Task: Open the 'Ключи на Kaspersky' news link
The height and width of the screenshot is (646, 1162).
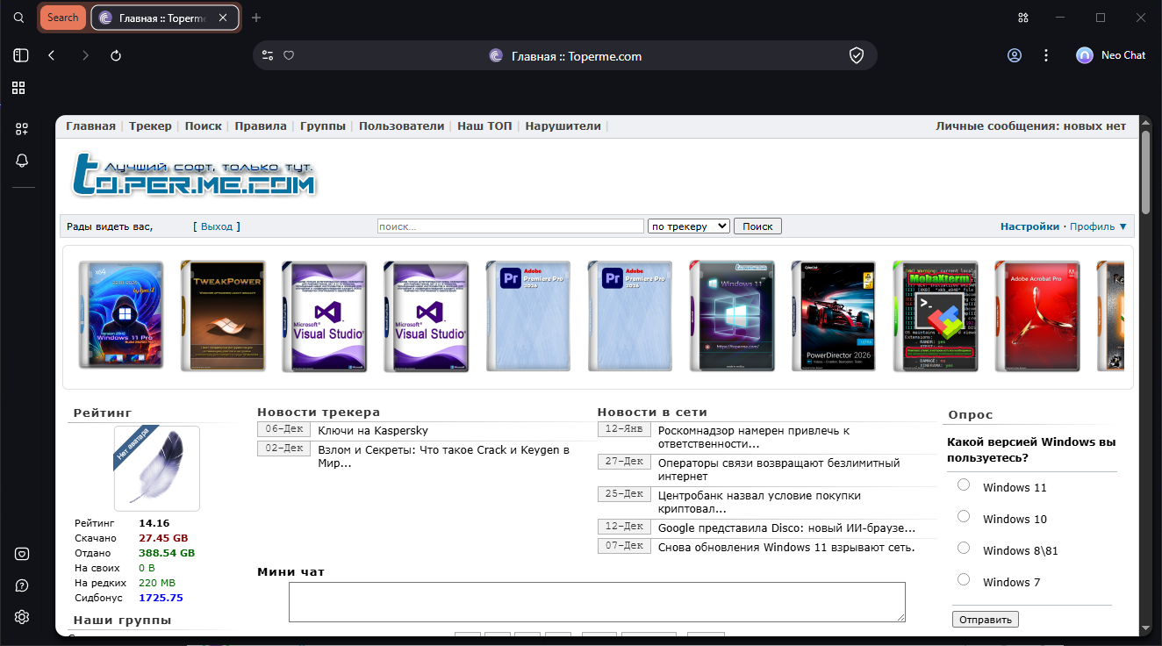Action: 373,431
